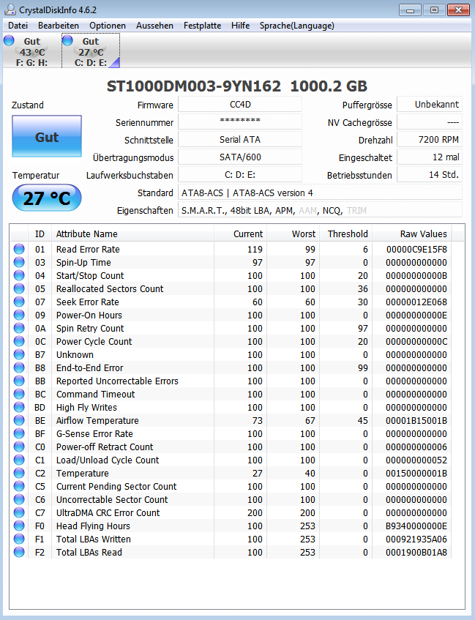
Task: Open the Festplatte menu
Action: tap(202, 26)
